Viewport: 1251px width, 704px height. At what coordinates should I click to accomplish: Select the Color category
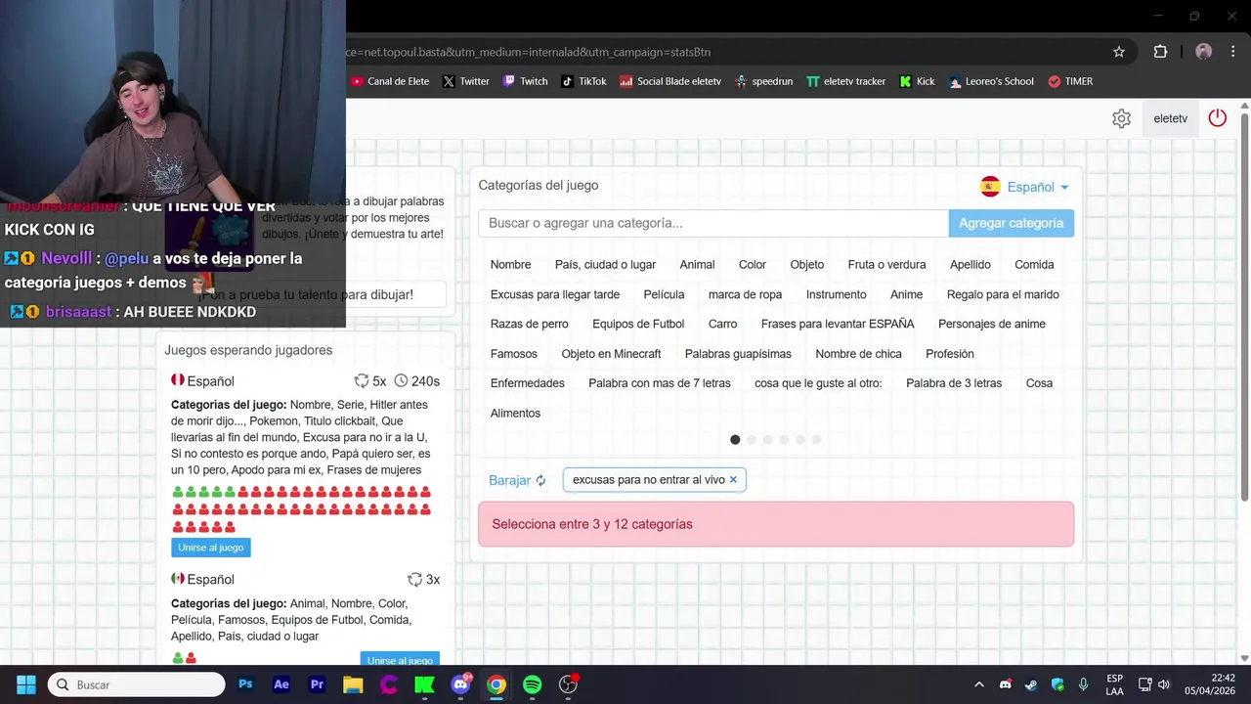pos(753,265)
